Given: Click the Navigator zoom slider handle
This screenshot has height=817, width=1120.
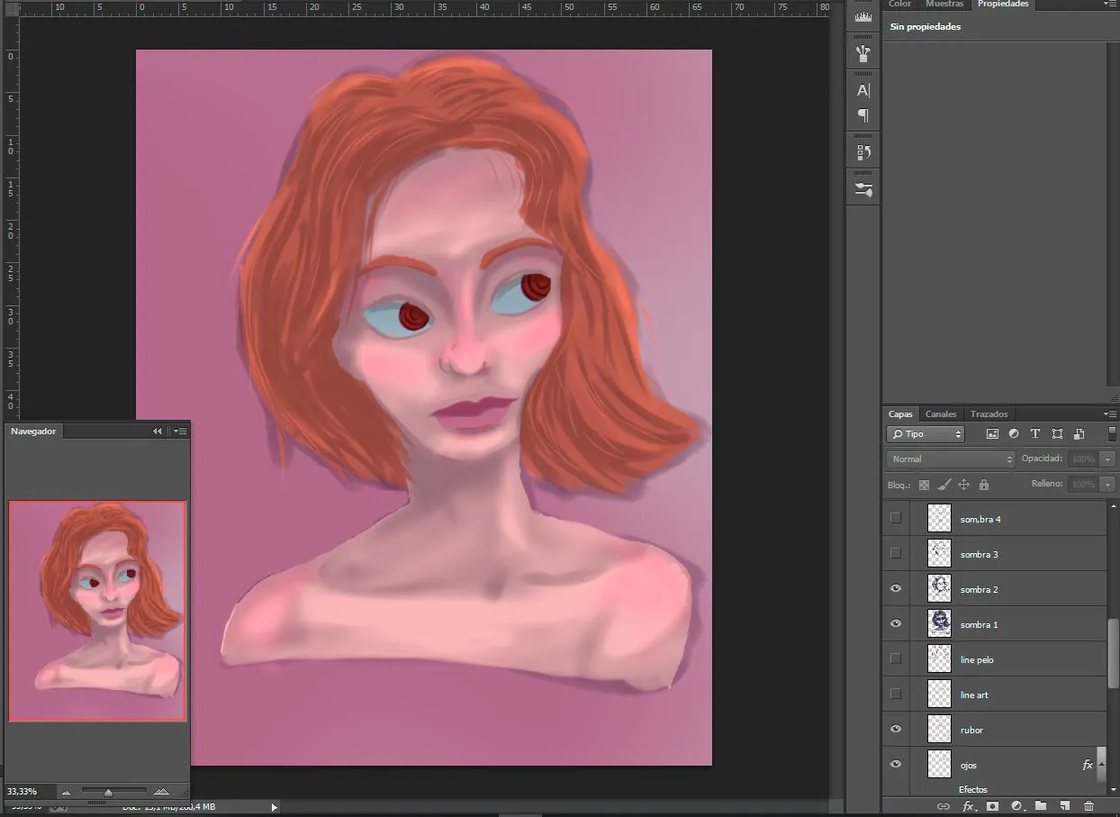Looking at the screenshot, I should [108, 793].
